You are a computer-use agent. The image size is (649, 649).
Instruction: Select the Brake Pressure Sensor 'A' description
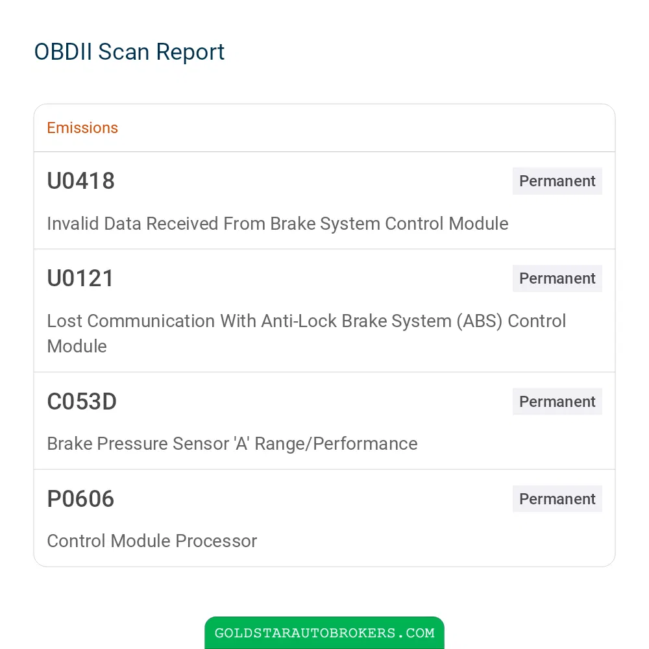pyautogui.click(x=232, y=444)
